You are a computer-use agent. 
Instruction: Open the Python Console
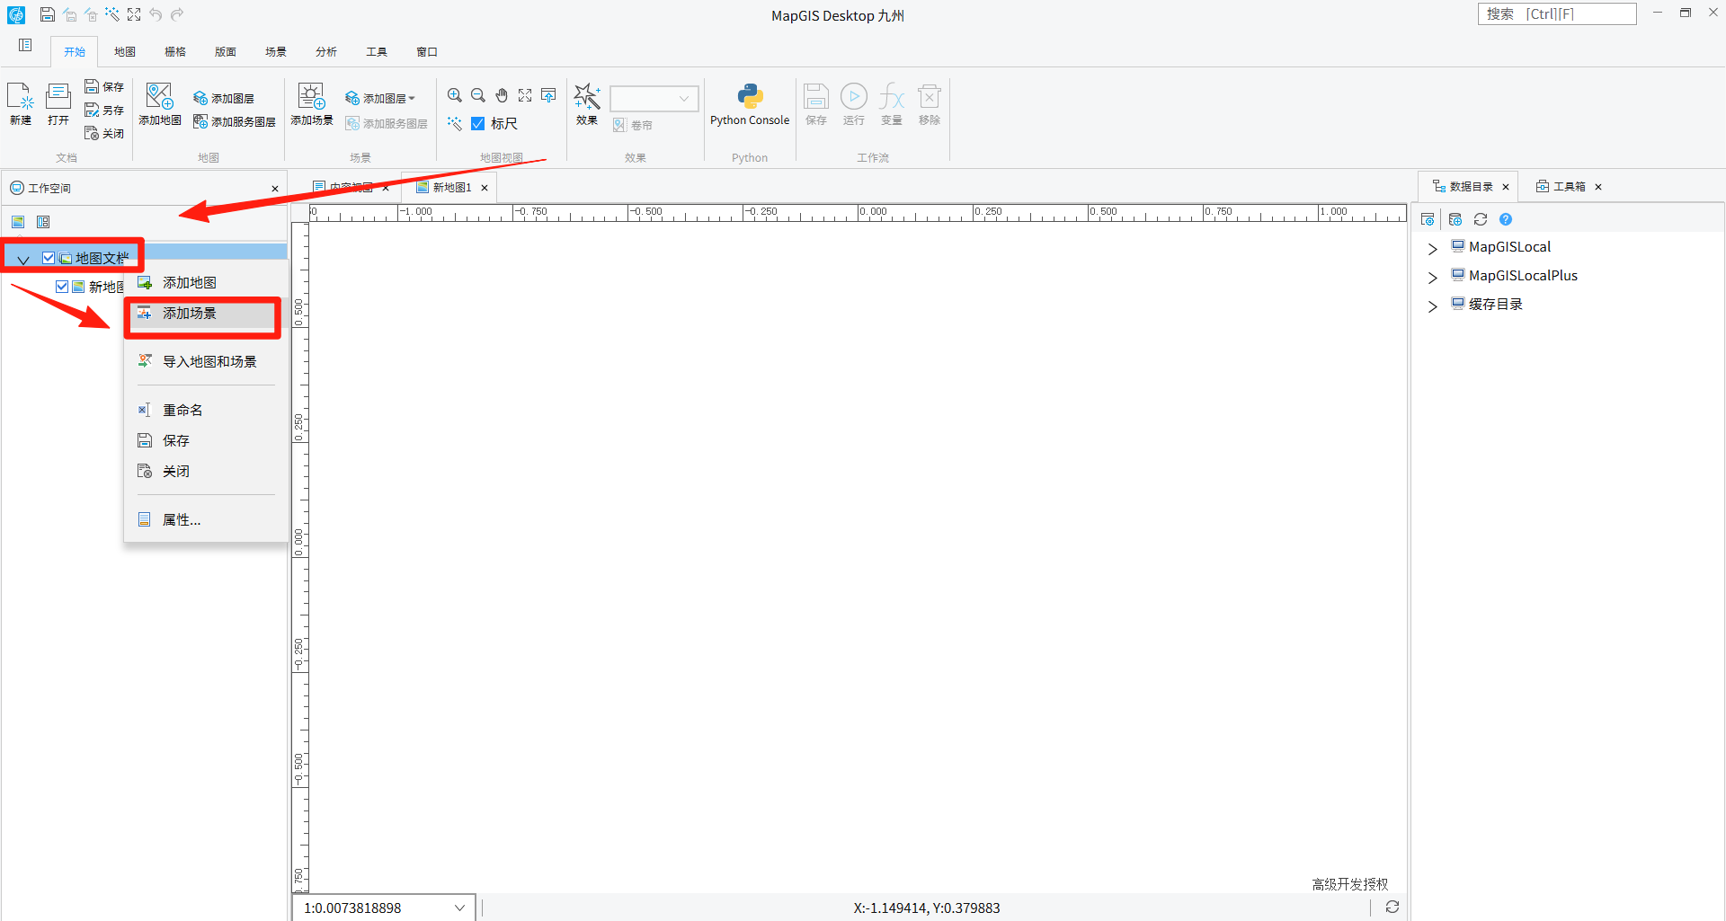pos(750,103)
